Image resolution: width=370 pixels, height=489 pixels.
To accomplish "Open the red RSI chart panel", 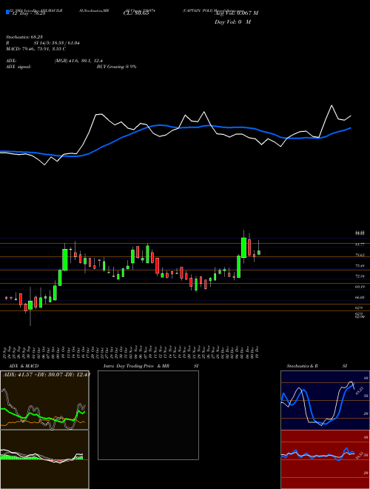I will point(325,459).
